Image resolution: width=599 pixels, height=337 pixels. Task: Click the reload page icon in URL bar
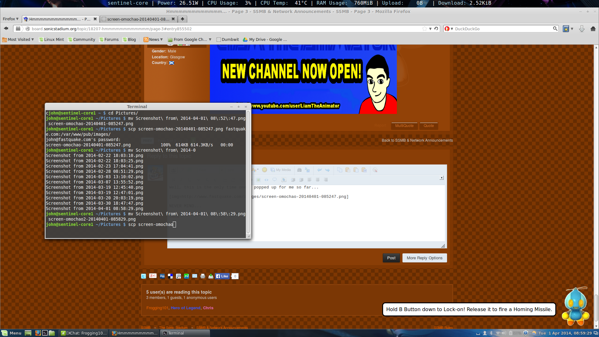tap(436, 29)
